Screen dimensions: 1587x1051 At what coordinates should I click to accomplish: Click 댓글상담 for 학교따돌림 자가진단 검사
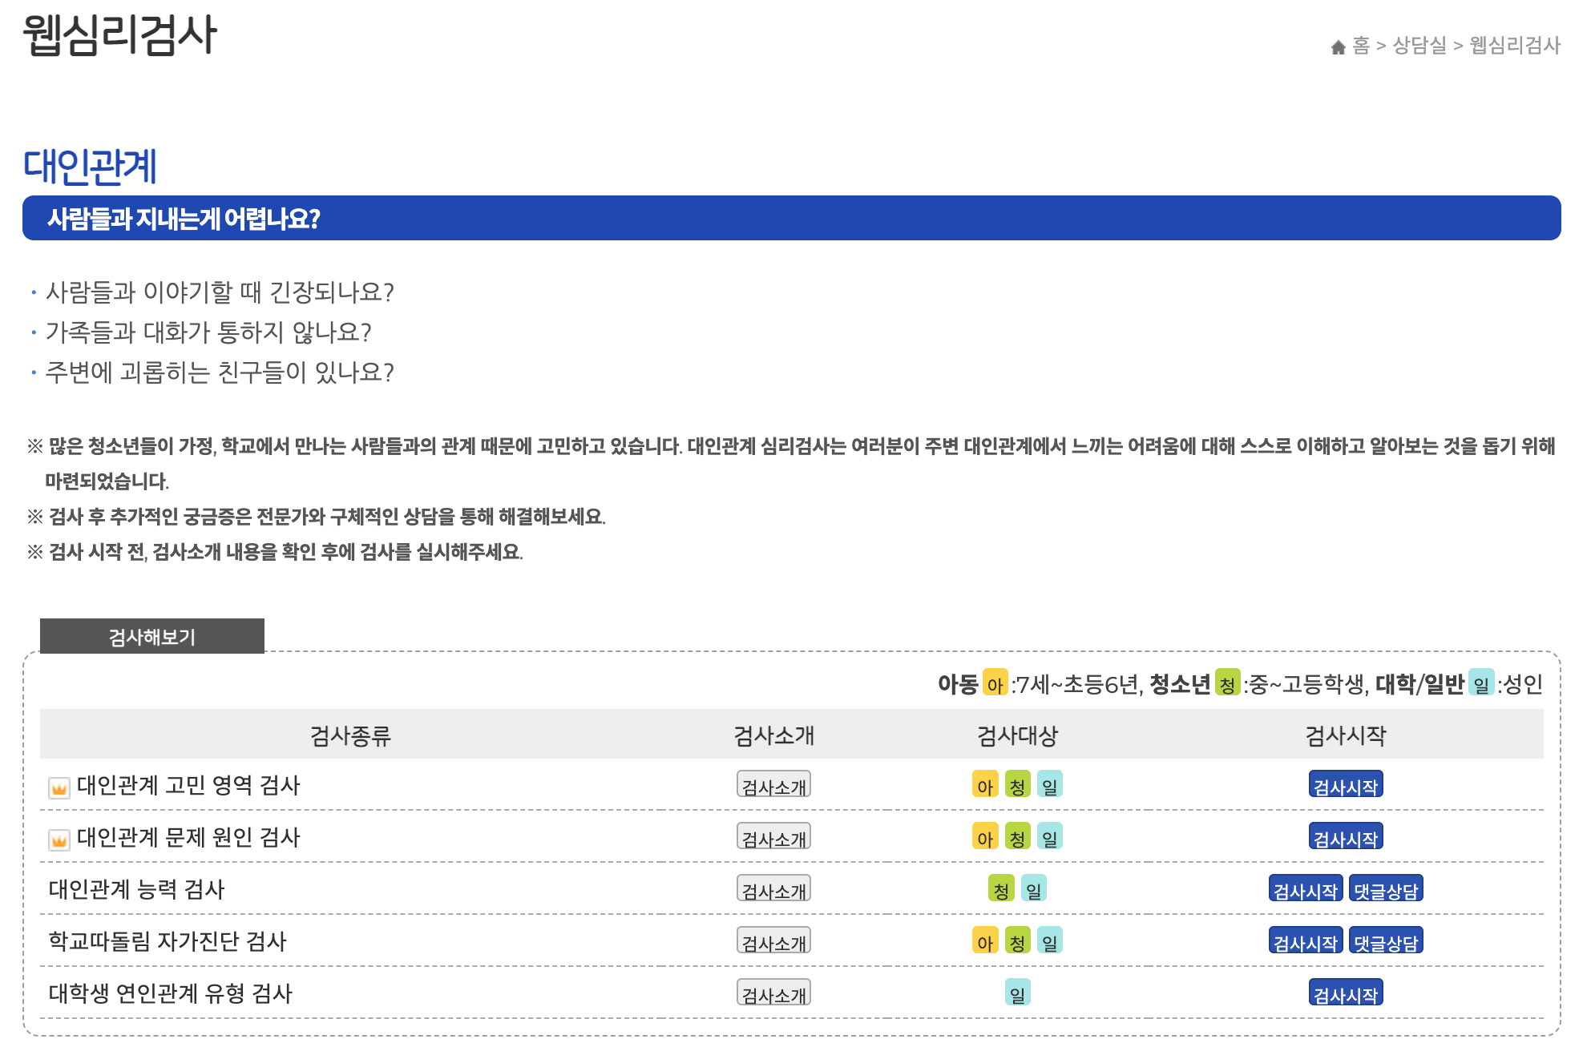click(1386, 941)
